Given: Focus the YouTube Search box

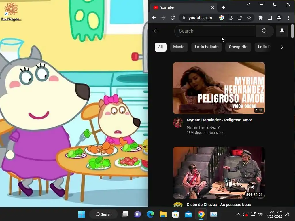Looking at the screenshot, I should [x=215, y=31].
